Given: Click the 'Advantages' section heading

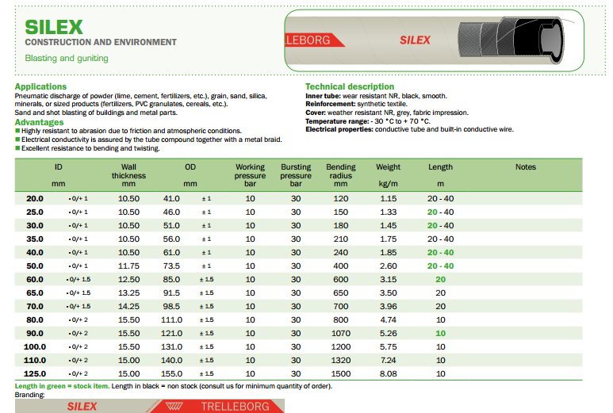Looking at the screenshot, I should (x=40, y=122).
